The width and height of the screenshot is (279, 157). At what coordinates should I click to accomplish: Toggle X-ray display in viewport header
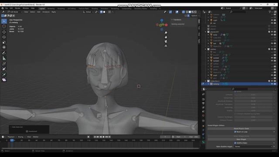coord(184,12)
